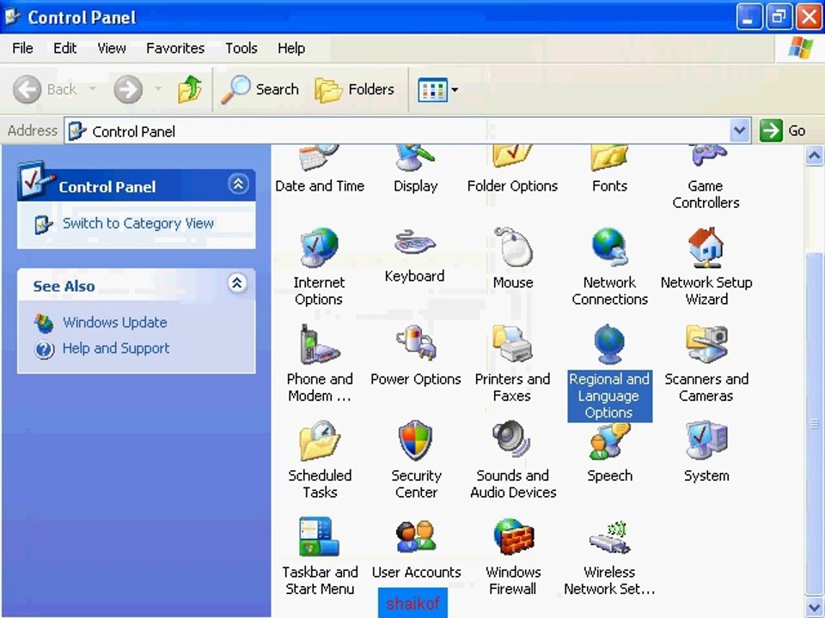Image resolution: width=825 pixels, height=618 pixels.
Task: Open Wireless Network Setup icon
Action: 609,536
